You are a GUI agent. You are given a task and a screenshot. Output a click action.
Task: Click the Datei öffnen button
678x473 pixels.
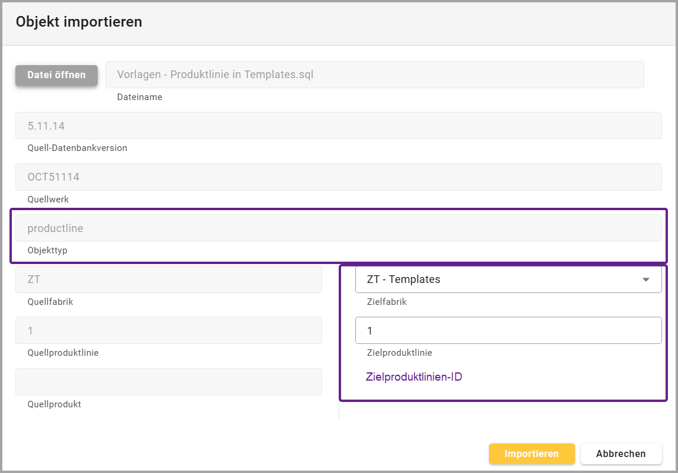click(56, 75)
